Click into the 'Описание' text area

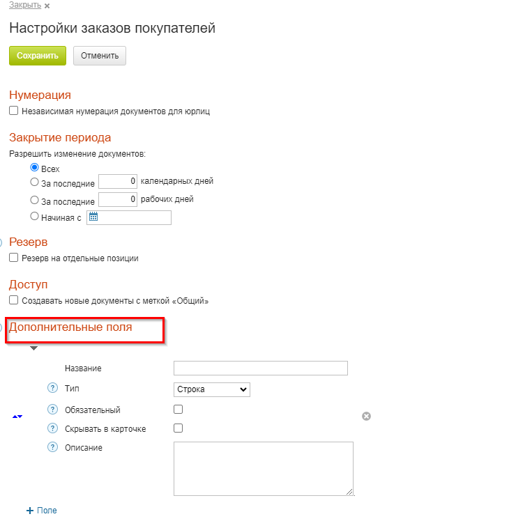263,468
